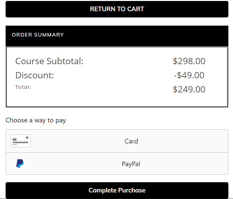Click the Discount label
The image size is (233, 199).
click(x=34, y=75)
